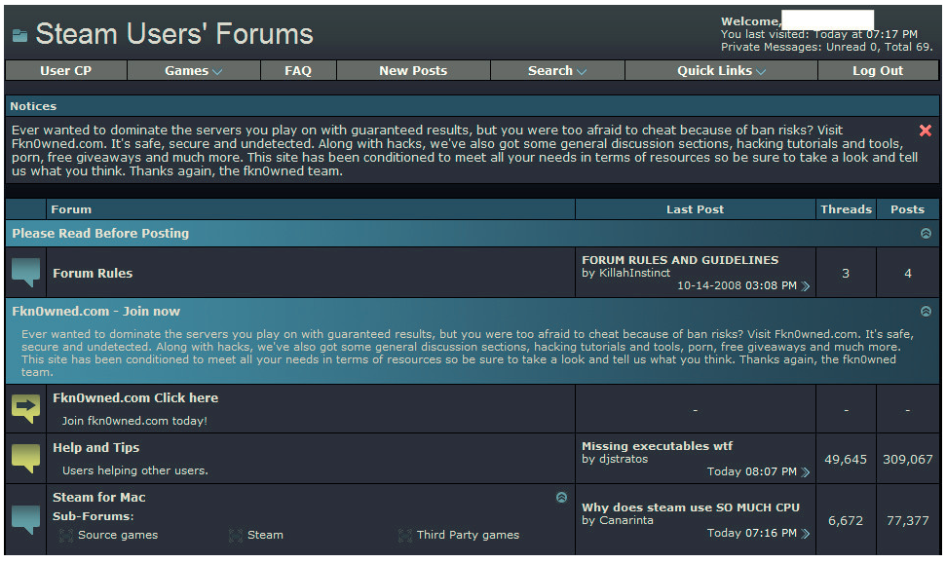Screen dimensions: 946x563
Task: Click the Fkn0wned.com - Join now category title
Action: pos(95,312)
